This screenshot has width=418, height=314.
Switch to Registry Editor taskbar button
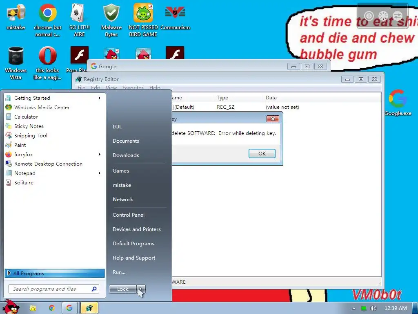point(89,308)
